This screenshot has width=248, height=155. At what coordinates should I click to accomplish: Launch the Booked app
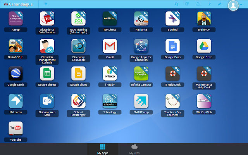(172, 18)
